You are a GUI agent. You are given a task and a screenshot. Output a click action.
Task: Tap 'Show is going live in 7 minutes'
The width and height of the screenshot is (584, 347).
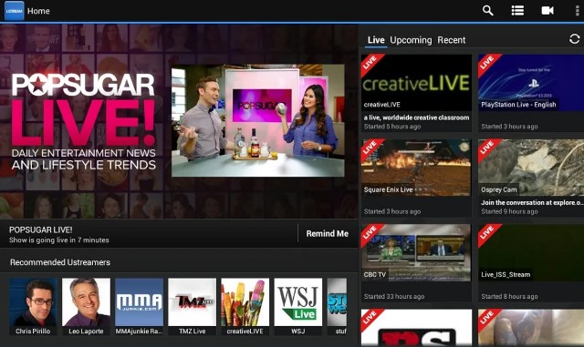[x=58, y=240]
